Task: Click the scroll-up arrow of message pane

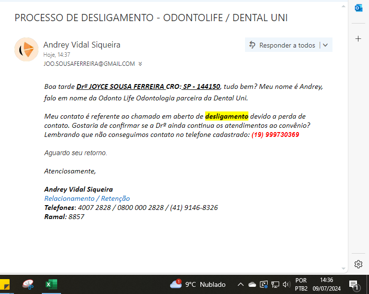Action: [344, 6]
